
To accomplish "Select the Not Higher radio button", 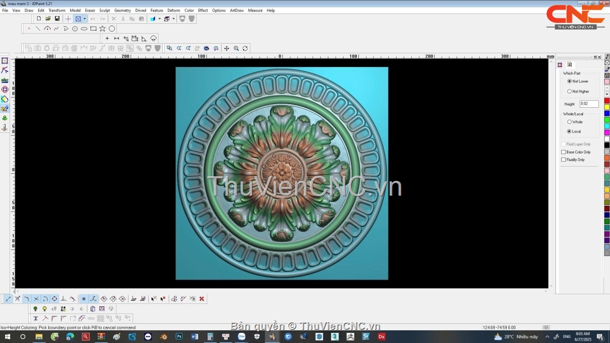I will [569, 91].
